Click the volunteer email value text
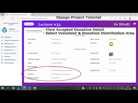The image size is (138, 103). [61, 74]
